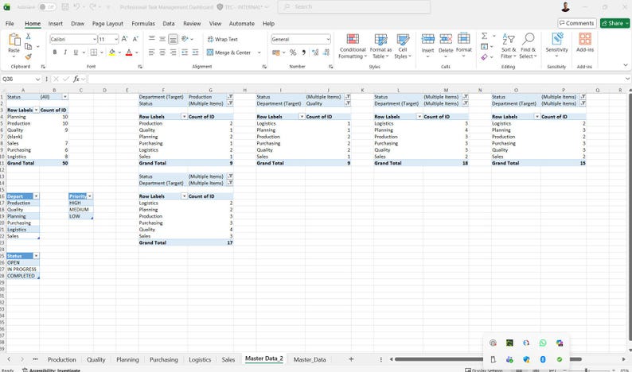
Task: Top align cell contents
Action: [x=151, y=39]
